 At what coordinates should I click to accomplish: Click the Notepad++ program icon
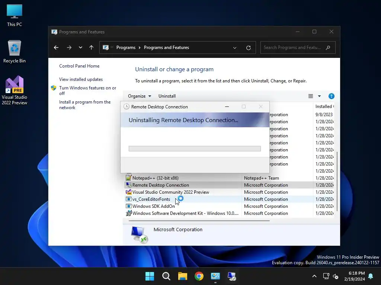(128, 178)
